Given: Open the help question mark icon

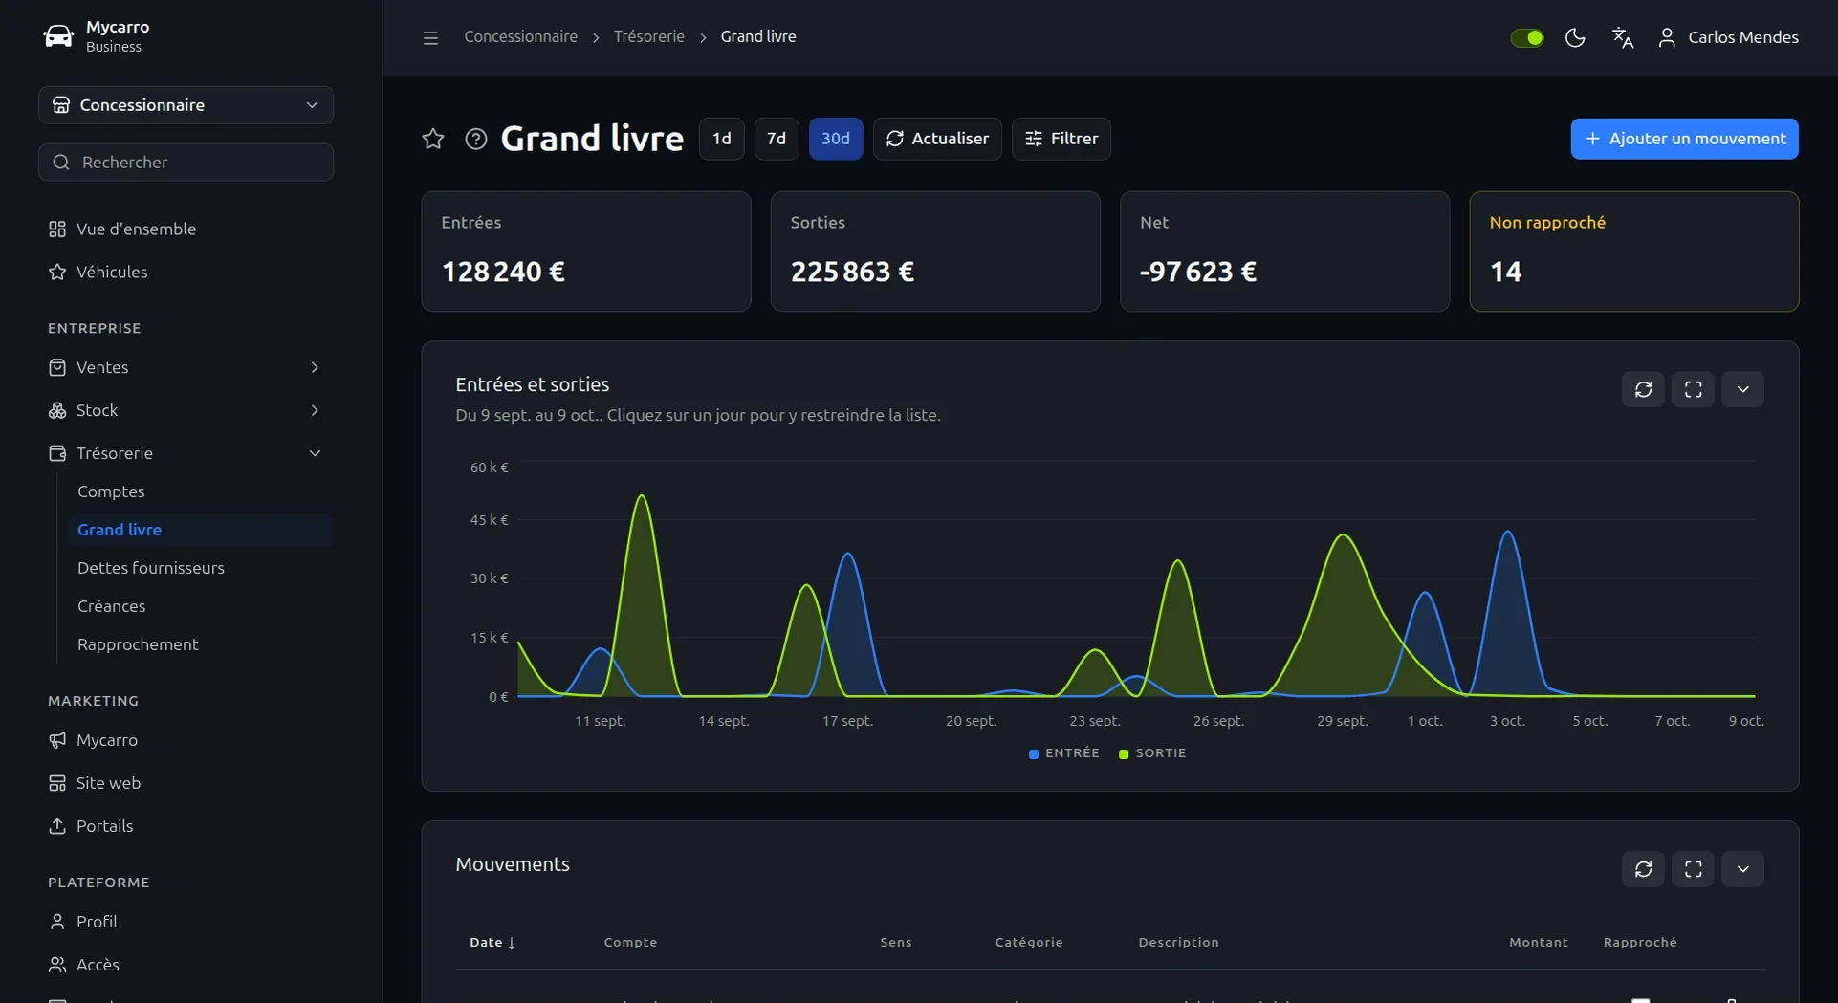Looking at the screenshot, I should (x=476, y=139).
